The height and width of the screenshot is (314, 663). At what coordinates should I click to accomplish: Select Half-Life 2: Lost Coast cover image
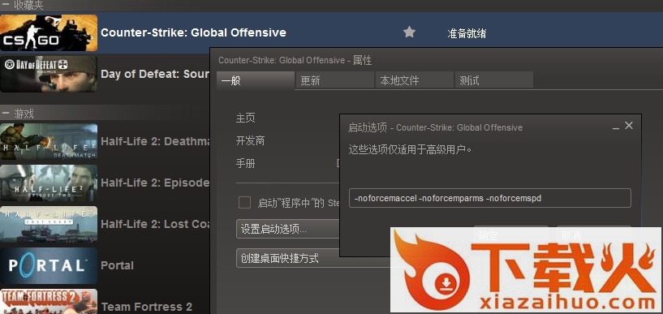[x=49, y=225]
